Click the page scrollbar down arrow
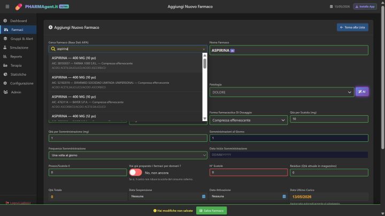 point(382,214)
